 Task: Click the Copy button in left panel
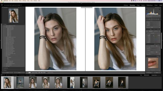(x=8, y=73)
